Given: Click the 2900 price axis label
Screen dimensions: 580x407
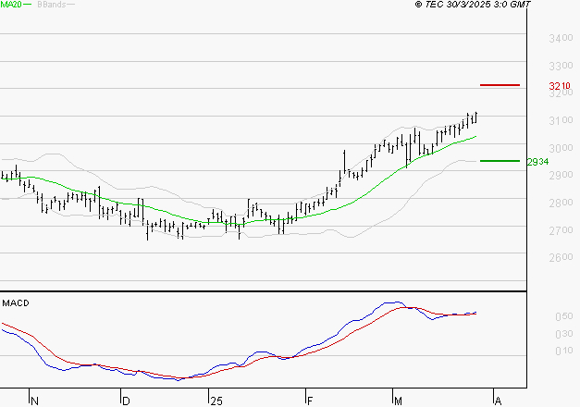Looking at the screenshot, I should (561, 175).
